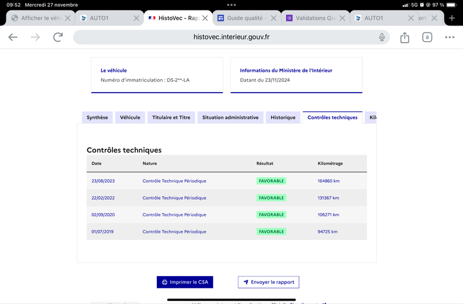Open the Véhicule tab

130,118
